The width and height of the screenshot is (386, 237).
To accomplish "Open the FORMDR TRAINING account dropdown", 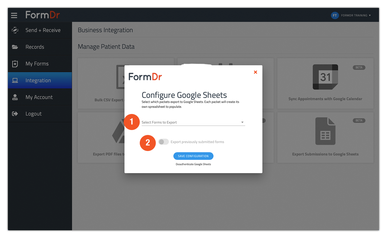I will pyautogui.click(x=356, y=15).
